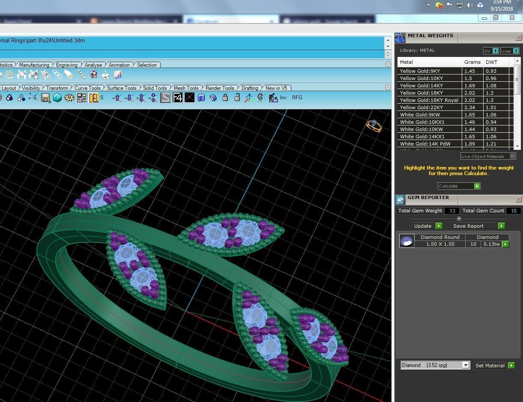Click the closed padlock lock icon

225,98
